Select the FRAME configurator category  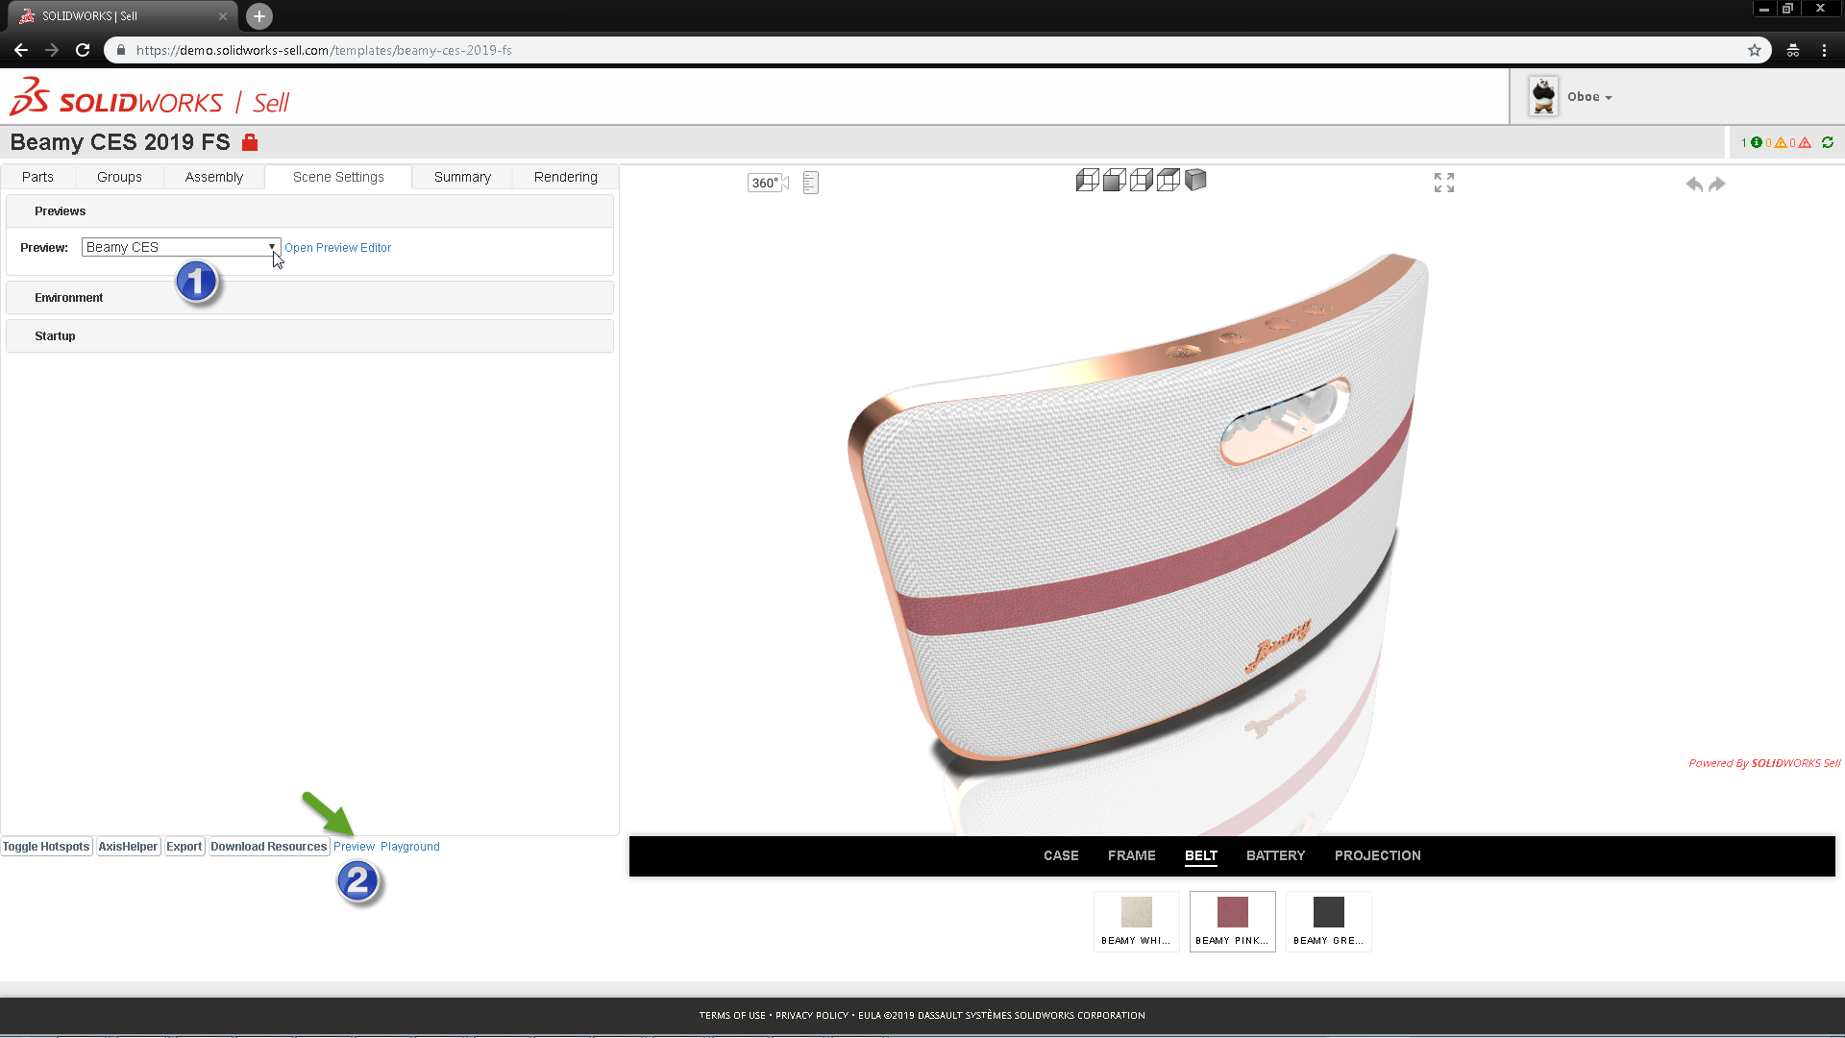(x=1131, y=855)
